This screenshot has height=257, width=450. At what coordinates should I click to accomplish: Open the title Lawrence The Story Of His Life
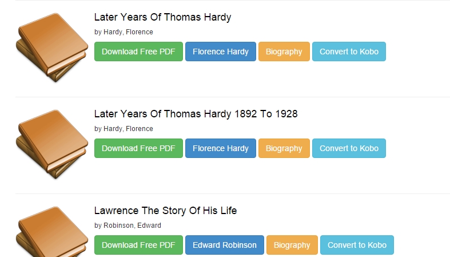[x=165, y=211]
